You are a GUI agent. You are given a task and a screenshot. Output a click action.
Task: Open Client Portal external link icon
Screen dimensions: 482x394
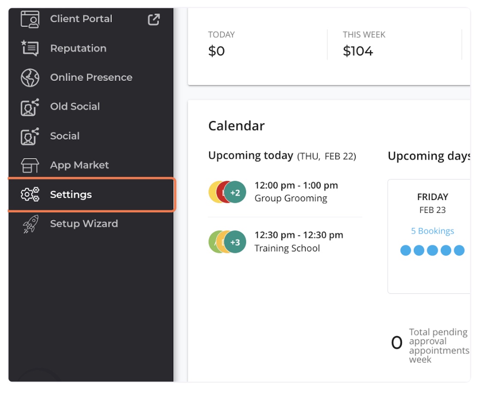pyautogui.click(x=154, y=19)
